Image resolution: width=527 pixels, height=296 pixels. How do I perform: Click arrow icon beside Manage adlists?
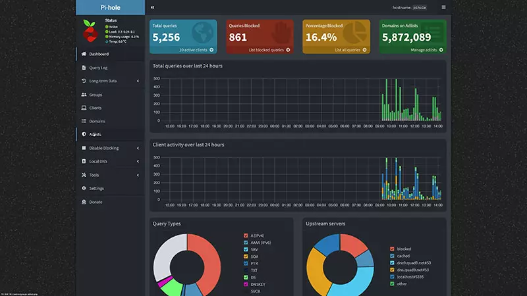click(441, 50)
